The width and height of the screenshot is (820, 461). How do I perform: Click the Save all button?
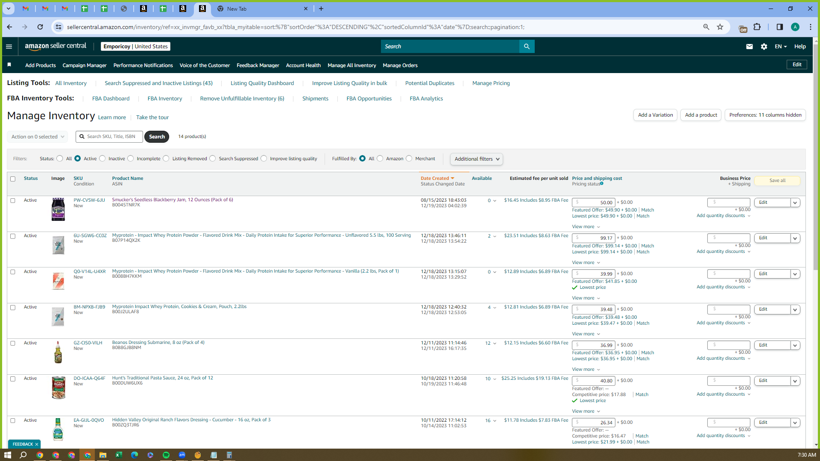[x=777, y=181]
